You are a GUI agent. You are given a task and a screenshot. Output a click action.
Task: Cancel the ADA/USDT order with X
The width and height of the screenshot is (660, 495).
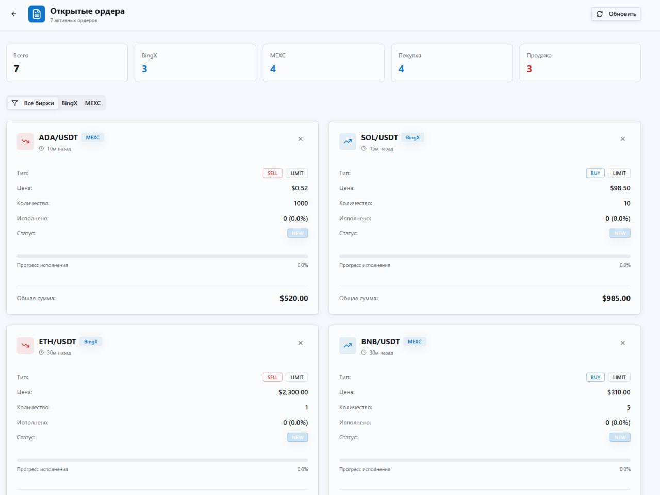coord(301,139)
